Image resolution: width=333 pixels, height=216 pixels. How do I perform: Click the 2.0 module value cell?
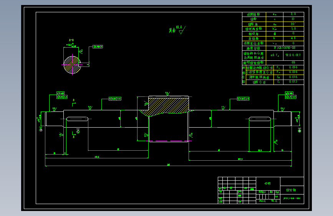293,15
